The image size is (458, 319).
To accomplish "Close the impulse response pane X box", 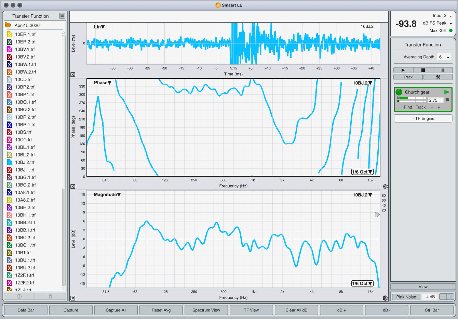I will [73, 75].
